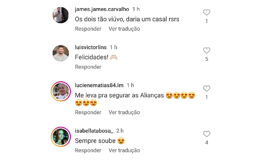Open james.james.carvalho's profile picture

tap(61, 15)
